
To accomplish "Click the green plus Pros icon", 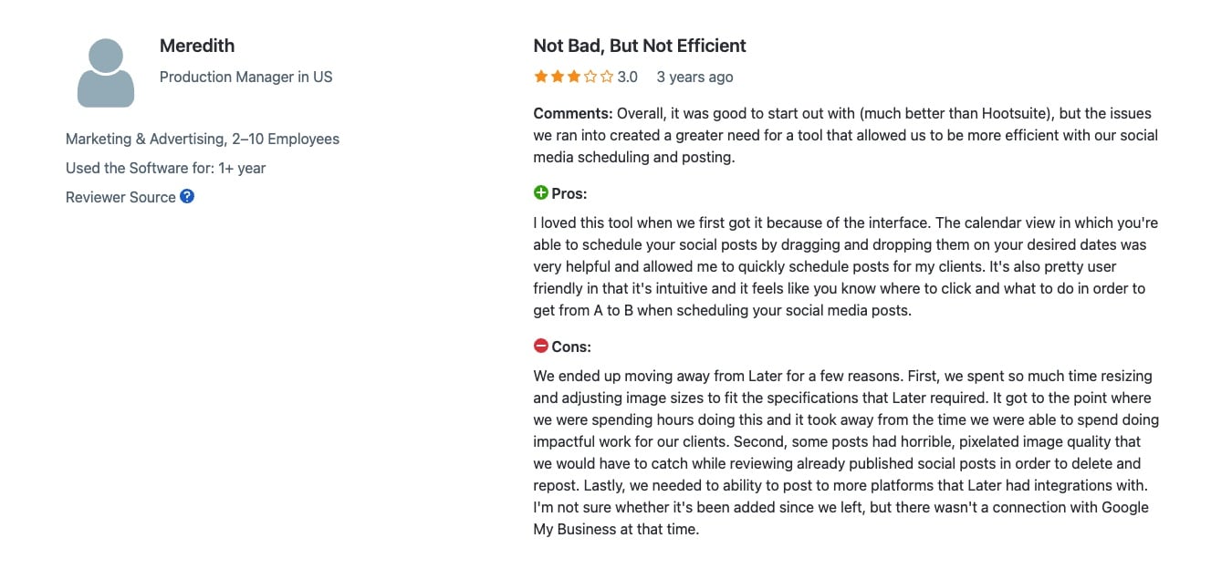I will (x=541, y=193).
